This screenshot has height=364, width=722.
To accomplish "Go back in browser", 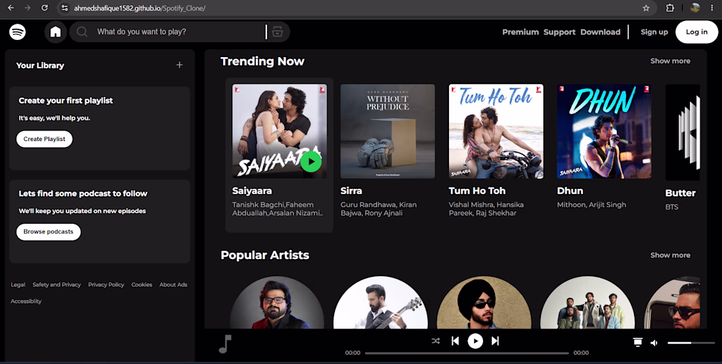I will click(x=11, y=8).
